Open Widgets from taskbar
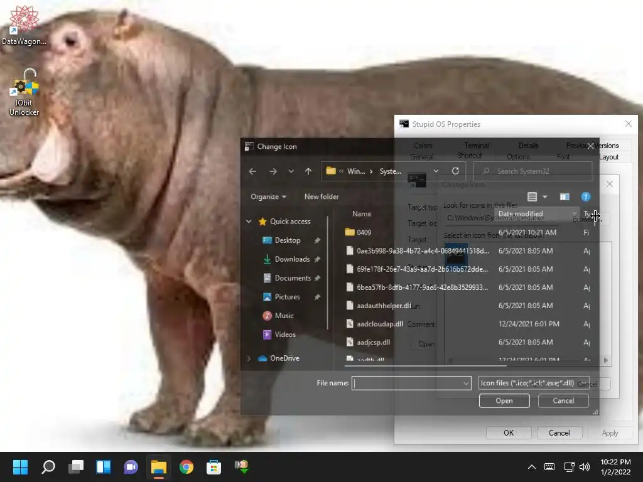This screenshot has height=482, width=643. point(104,467)
